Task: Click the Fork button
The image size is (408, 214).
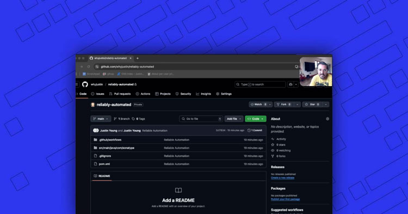Action: coord(283,105)
